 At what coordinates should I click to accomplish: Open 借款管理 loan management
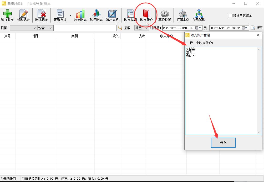(x=199, y=15)
